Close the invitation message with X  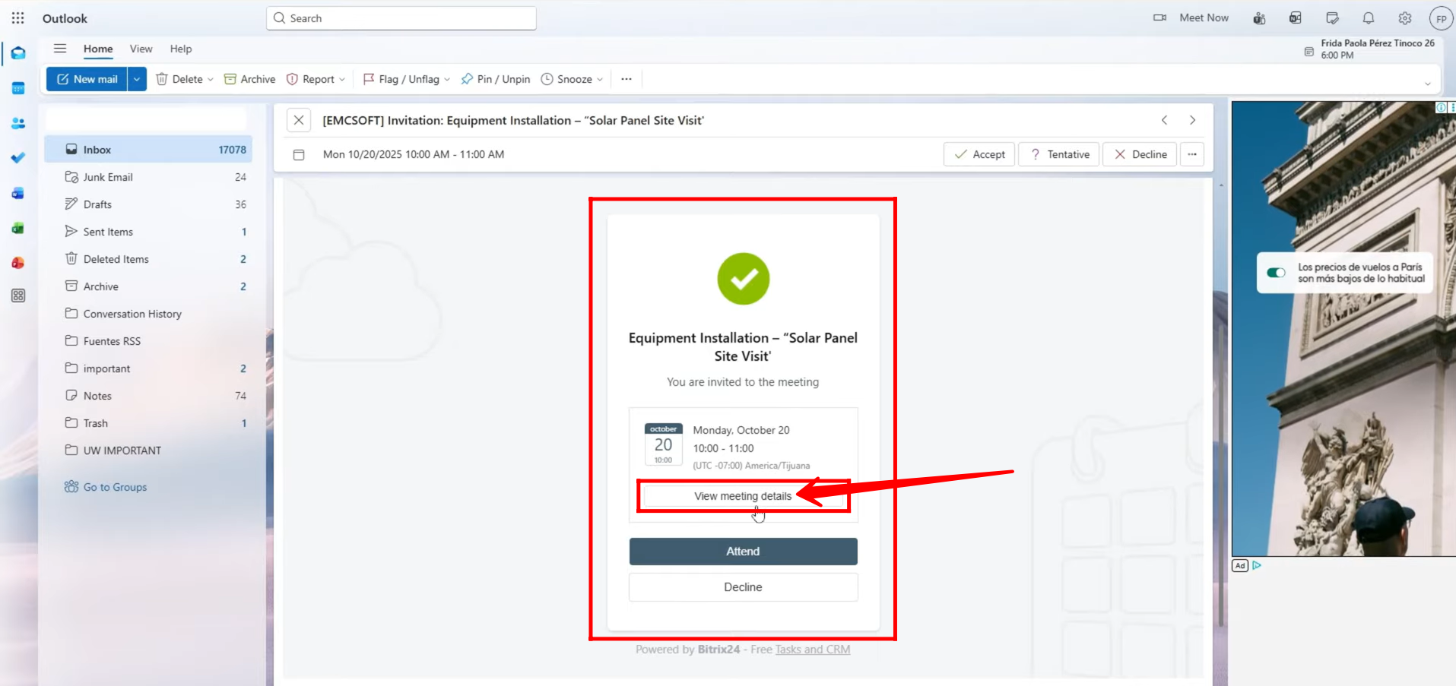(x=299, y=120)
